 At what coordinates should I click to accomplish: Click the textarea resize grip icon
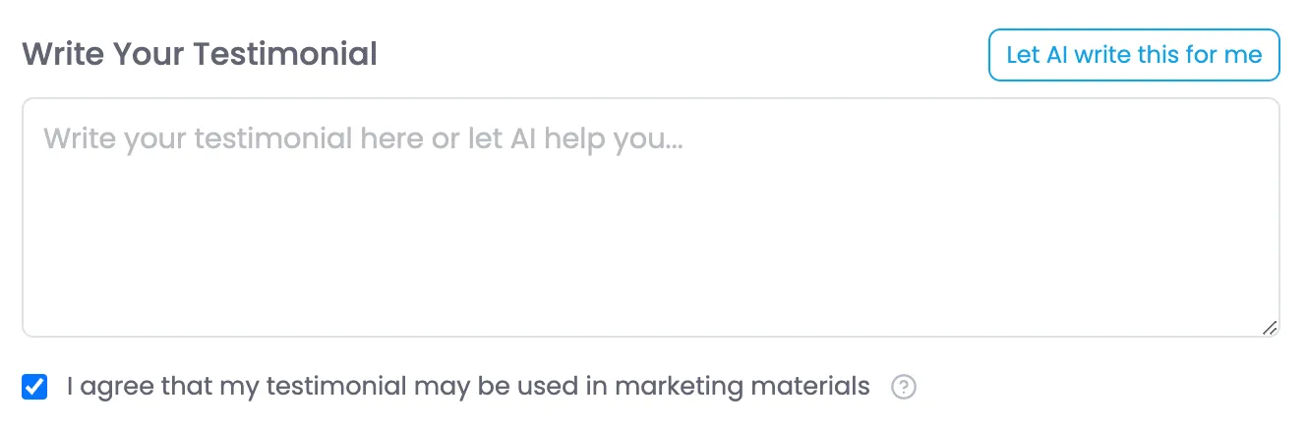click(1270, 327)
